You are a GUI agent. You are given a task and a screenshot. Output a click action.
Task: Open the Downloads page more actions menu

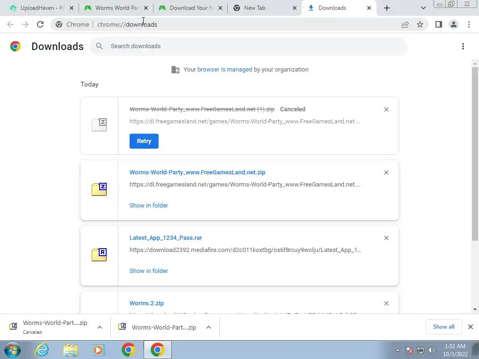coord(463,46)
